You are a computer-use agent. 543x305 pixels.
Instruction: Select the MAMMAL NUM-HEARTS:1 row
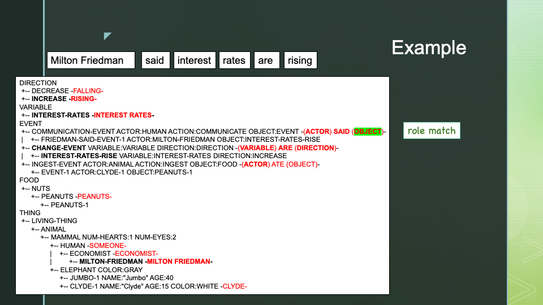coord(109,237)
